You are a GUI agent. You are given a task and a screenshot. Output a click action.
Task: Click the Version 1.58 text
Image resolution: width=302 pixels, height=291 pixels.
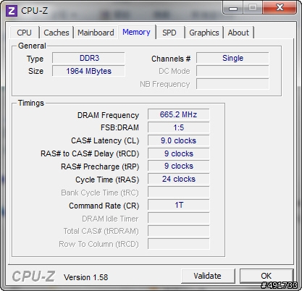85,277
